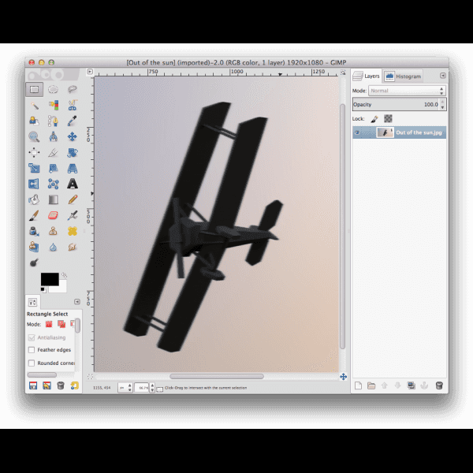This screenshot has width=473, height=473.
Task: Click the Tool Options tab icon
Action: click(x=32, y=302)
